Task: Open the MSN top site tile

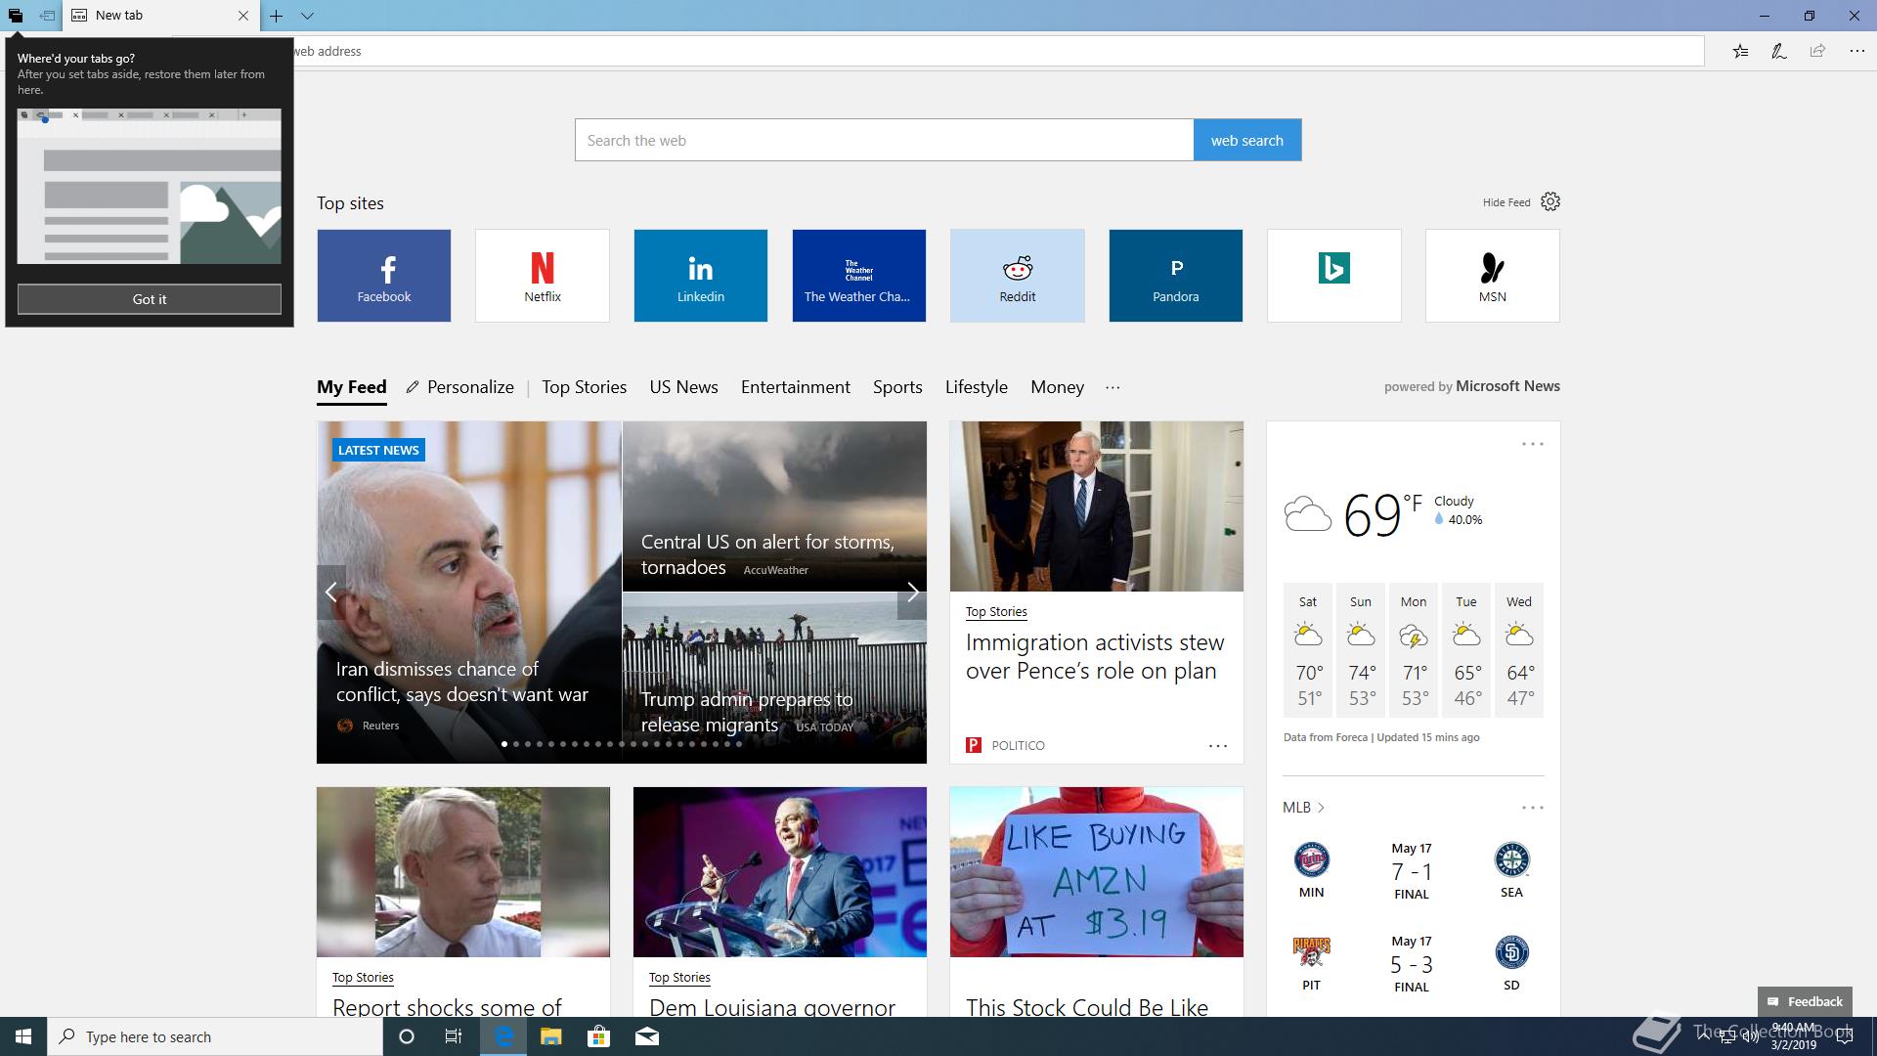Action: point(1493,276)
